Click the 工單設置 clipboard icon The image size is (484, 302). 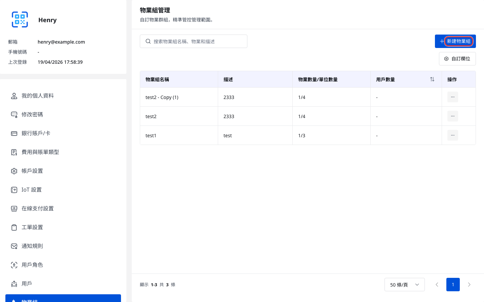14,228
